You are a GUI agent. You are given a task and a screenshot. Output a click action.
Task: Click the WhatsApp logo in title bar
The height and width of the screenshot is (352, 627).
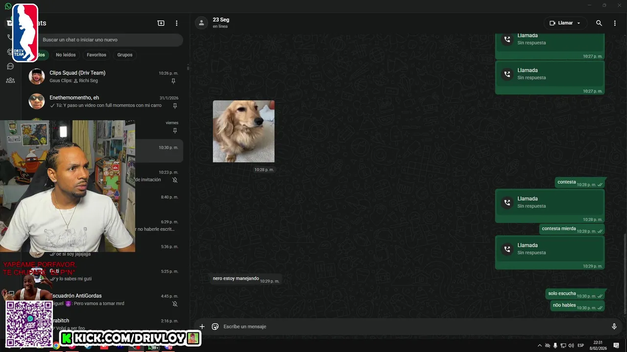coord(8,6)
